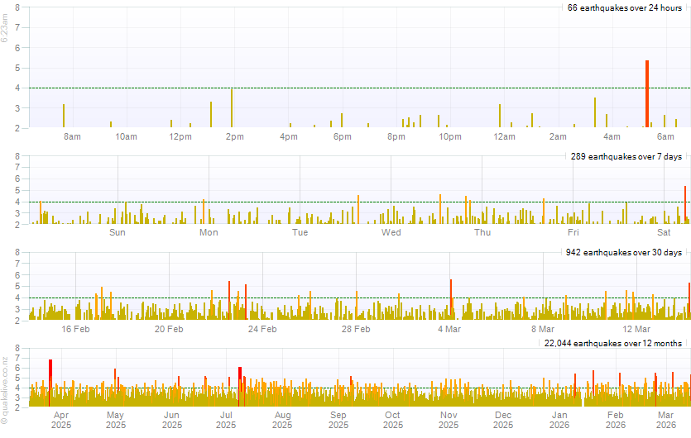Click the "66 earthquakes over 24 hours" label
Image resolution: width=691 pixels, height=438 pixels.
(x=624, y=7)
